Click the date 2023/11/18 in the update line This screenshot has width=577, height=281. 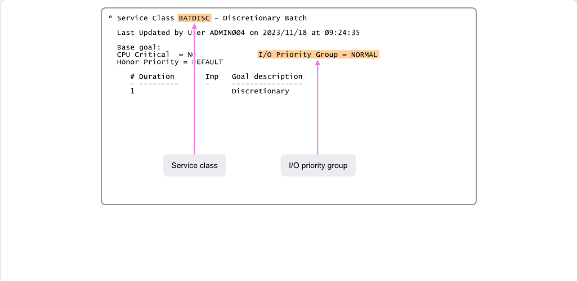pyautogui.click(x=284, y=33)
